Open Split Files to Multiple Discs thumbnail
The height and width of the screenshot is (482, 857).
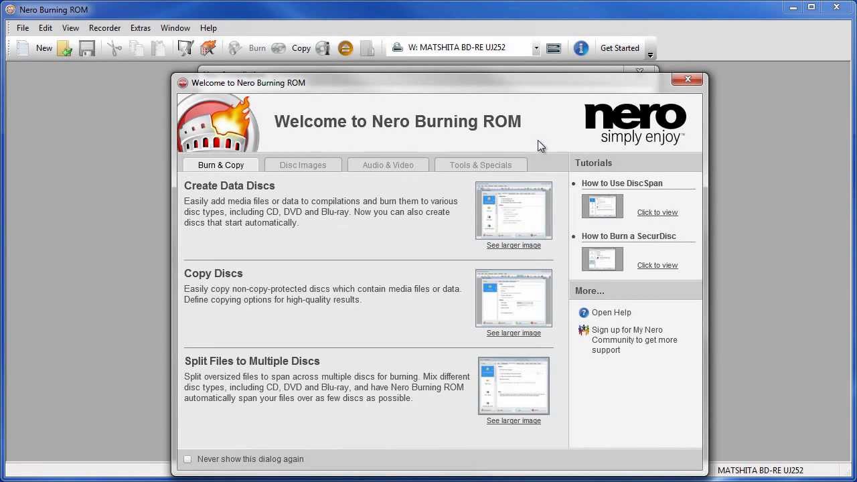[x=514, y=386]
